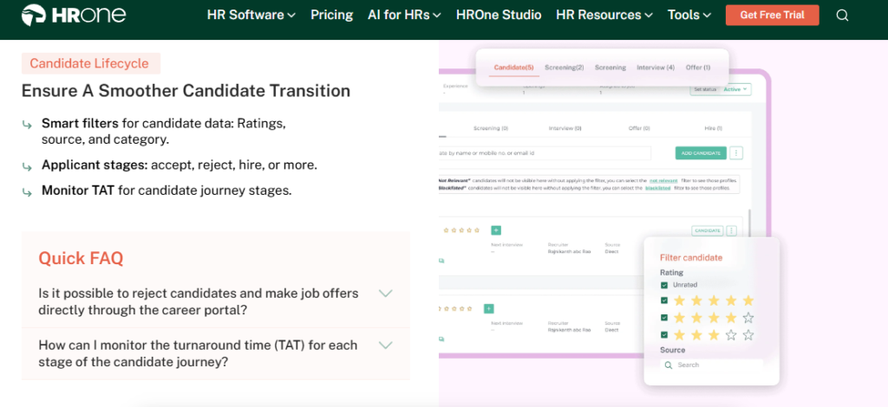The height and width of the screenshot is (407, 888).
Task: Click the 'Quick FAQ' heading
Action: point(81,258)
